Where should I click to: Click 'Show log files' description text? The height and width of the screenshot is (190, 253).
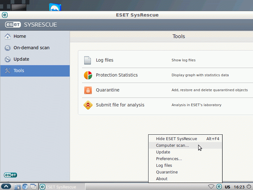coord(183,60)
